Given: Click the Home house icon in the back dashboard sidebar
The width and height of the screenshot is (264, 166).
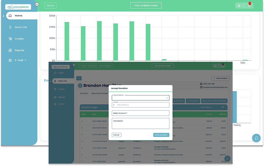Looking at the screenshot, I should (x=10, y=16).
